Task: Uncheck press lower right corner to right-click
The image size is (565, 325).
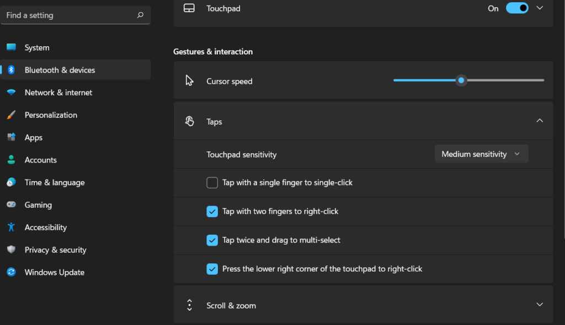Action: tap(212, 269)
